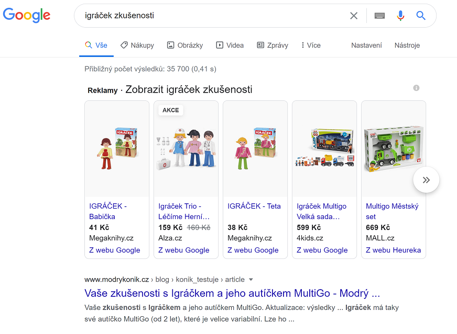
Task: Open the IGRÁČEK - Teta product image
Action: coord(255,149)
